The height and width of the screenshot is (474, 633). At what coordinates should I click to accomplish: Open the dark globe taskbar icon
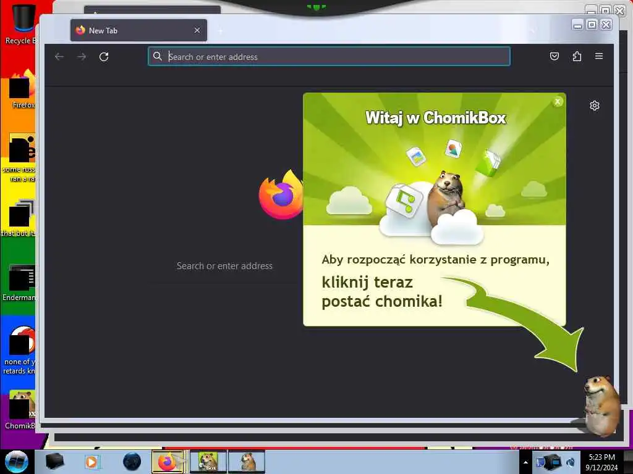pyautogui.click(x=132, y=462)
